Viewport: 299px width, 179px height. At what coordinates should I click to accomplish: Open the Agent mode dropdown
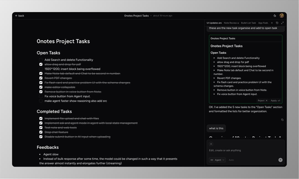pyautogui.click(x=217, y=160)
